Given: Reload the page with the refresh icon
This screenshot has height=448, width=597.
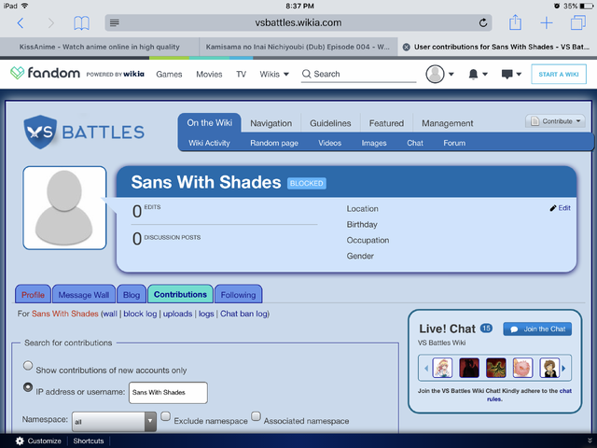Looking at the screenshot, I should pos(483,22).
